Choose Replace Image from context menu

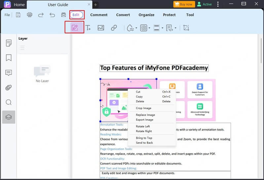click(x=152, y=115)
